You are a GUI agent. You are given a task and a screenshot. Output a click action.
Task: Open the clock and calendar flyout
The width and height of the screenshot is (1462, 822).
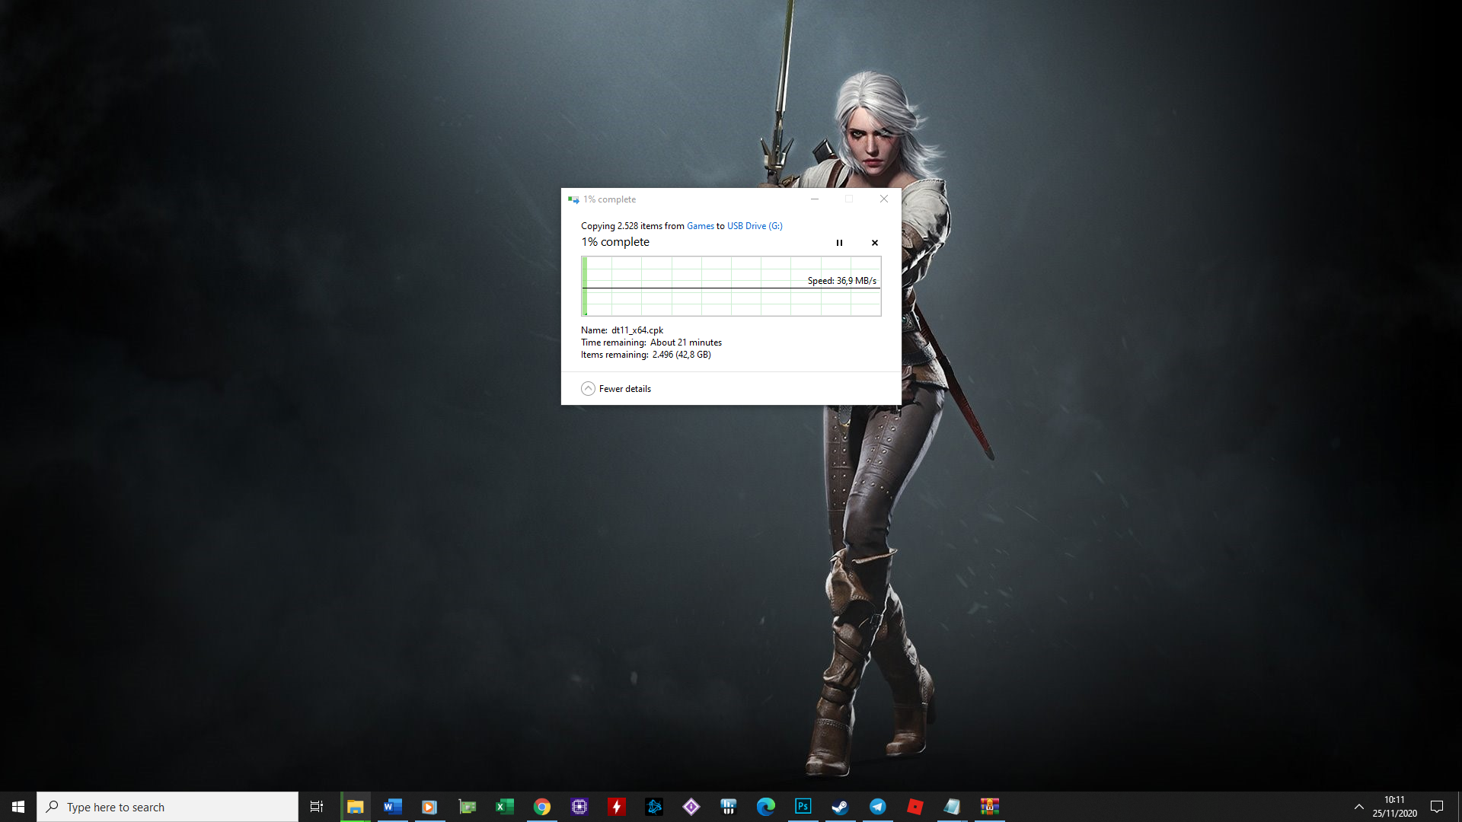tap(1394, 807)
